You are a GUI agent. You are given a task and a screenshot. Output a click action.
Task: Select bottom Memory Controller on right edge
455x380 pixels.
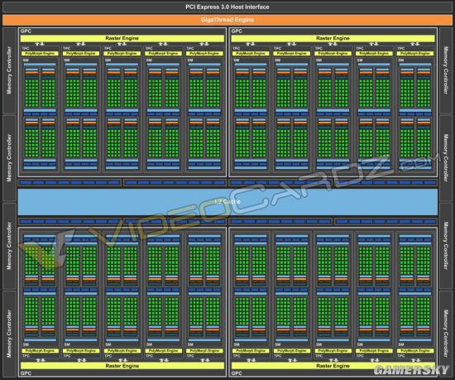[446, 334]
